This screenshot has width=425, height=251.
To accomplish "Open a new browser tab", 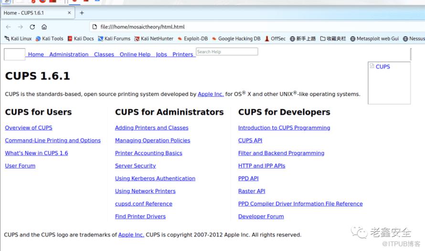I will [82, 13].
